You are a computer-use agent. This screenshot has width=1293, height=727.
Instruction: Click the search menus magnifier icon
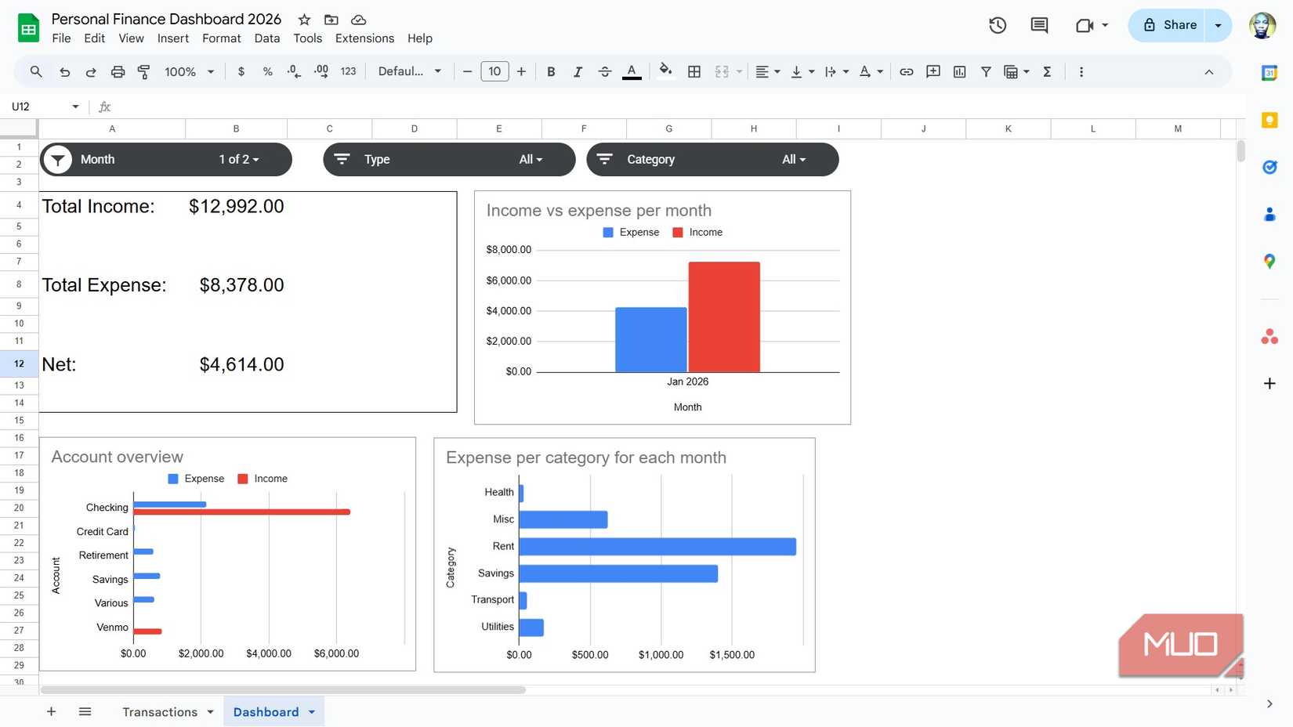click(36, 72)
